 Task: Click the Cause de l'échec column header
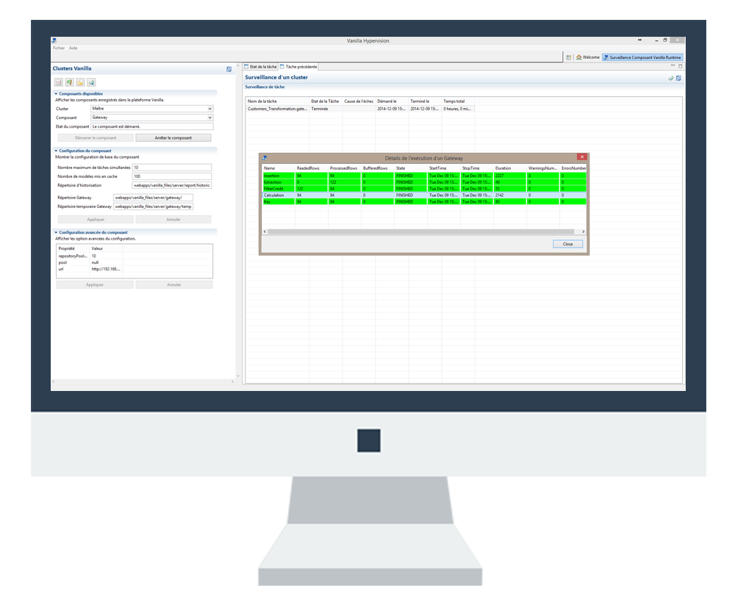(x=359, y=101)
